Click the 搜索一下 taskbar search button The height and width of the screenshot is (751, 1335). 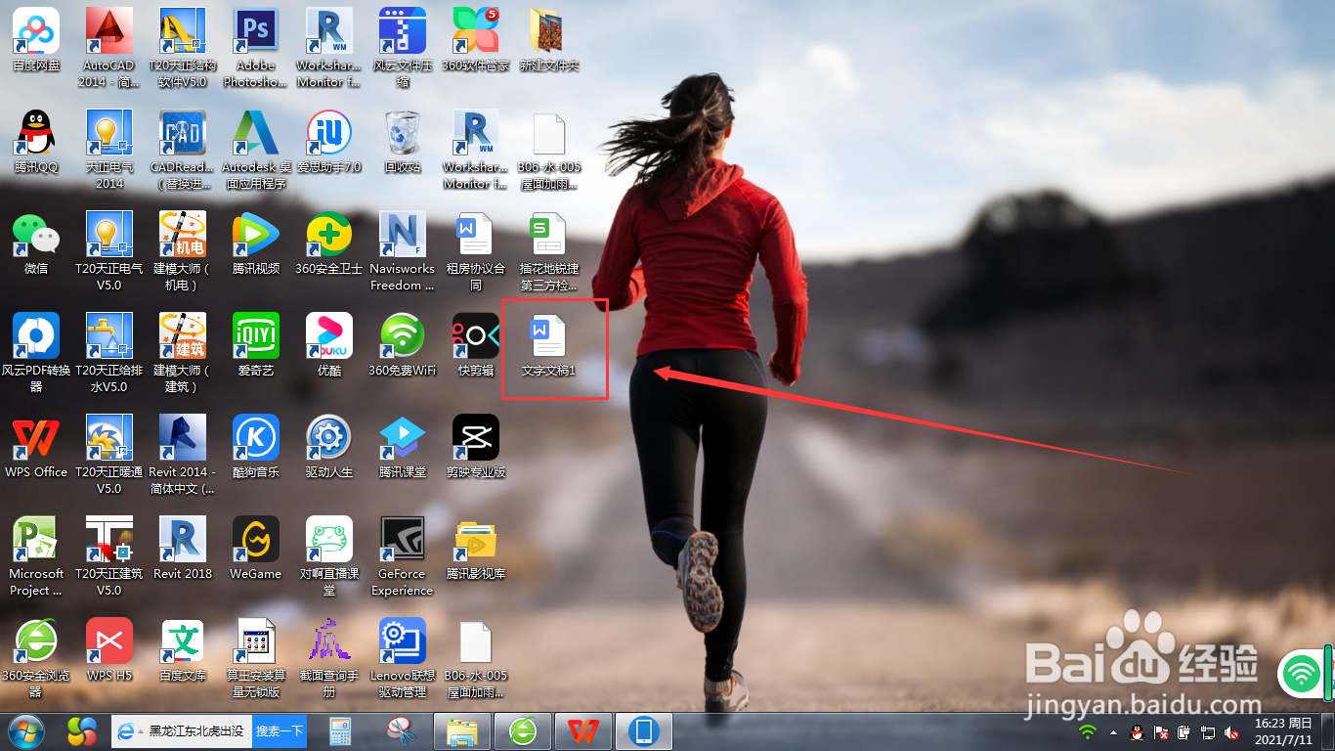coord(280,731)
